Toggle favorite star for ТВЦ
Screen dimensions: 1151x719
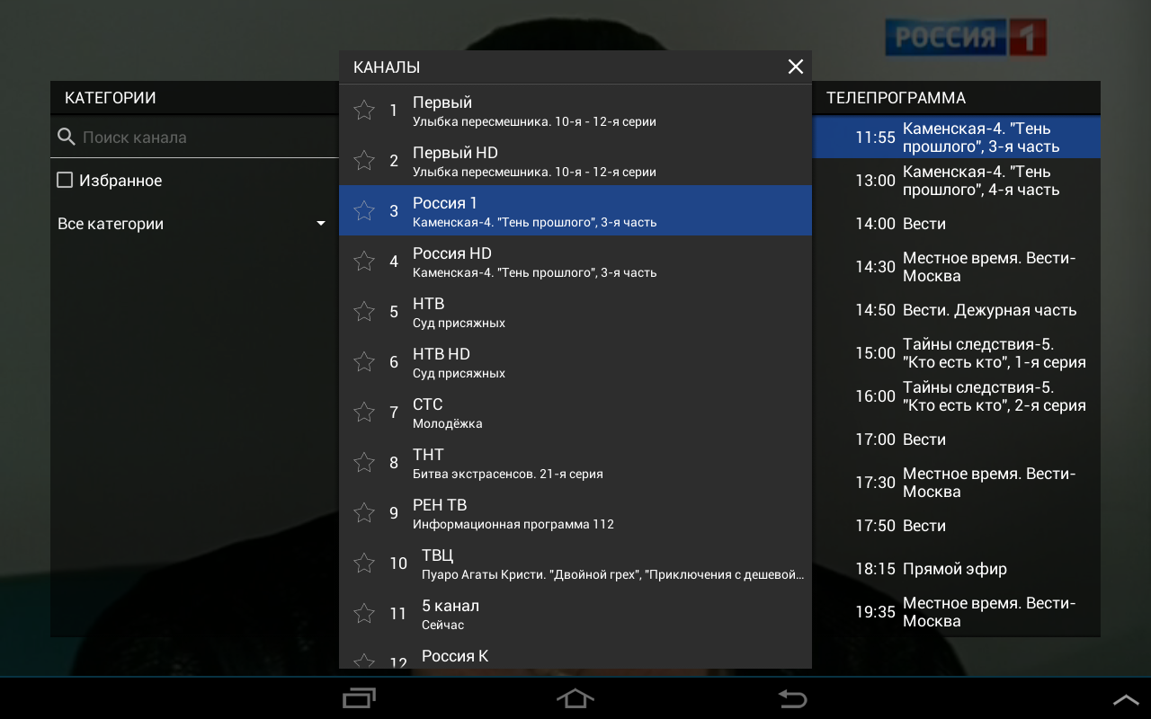pyautogui.click(x=364, y=563)
